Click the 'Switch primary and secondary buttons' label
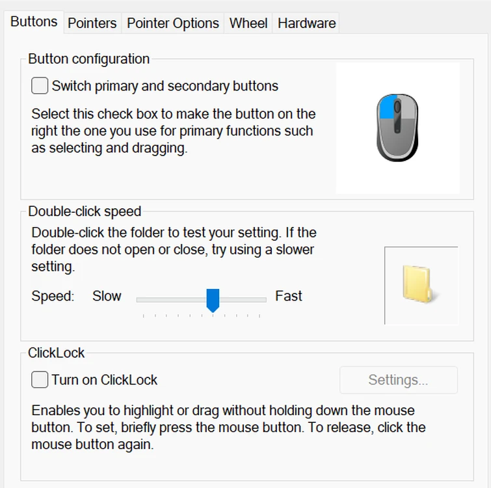491x488 pixels. (x=165, y=86)
